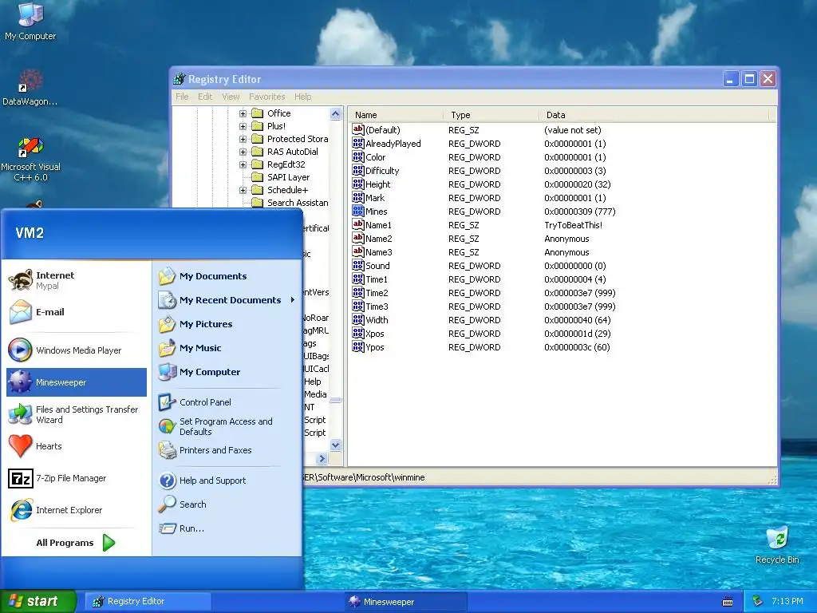Select the Ypos registry value

[375, 347]
